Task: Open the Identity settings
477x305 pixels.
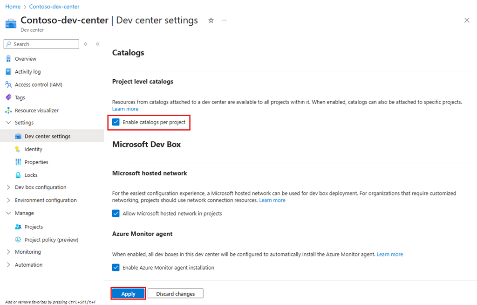Action: (x=33, y=149)
